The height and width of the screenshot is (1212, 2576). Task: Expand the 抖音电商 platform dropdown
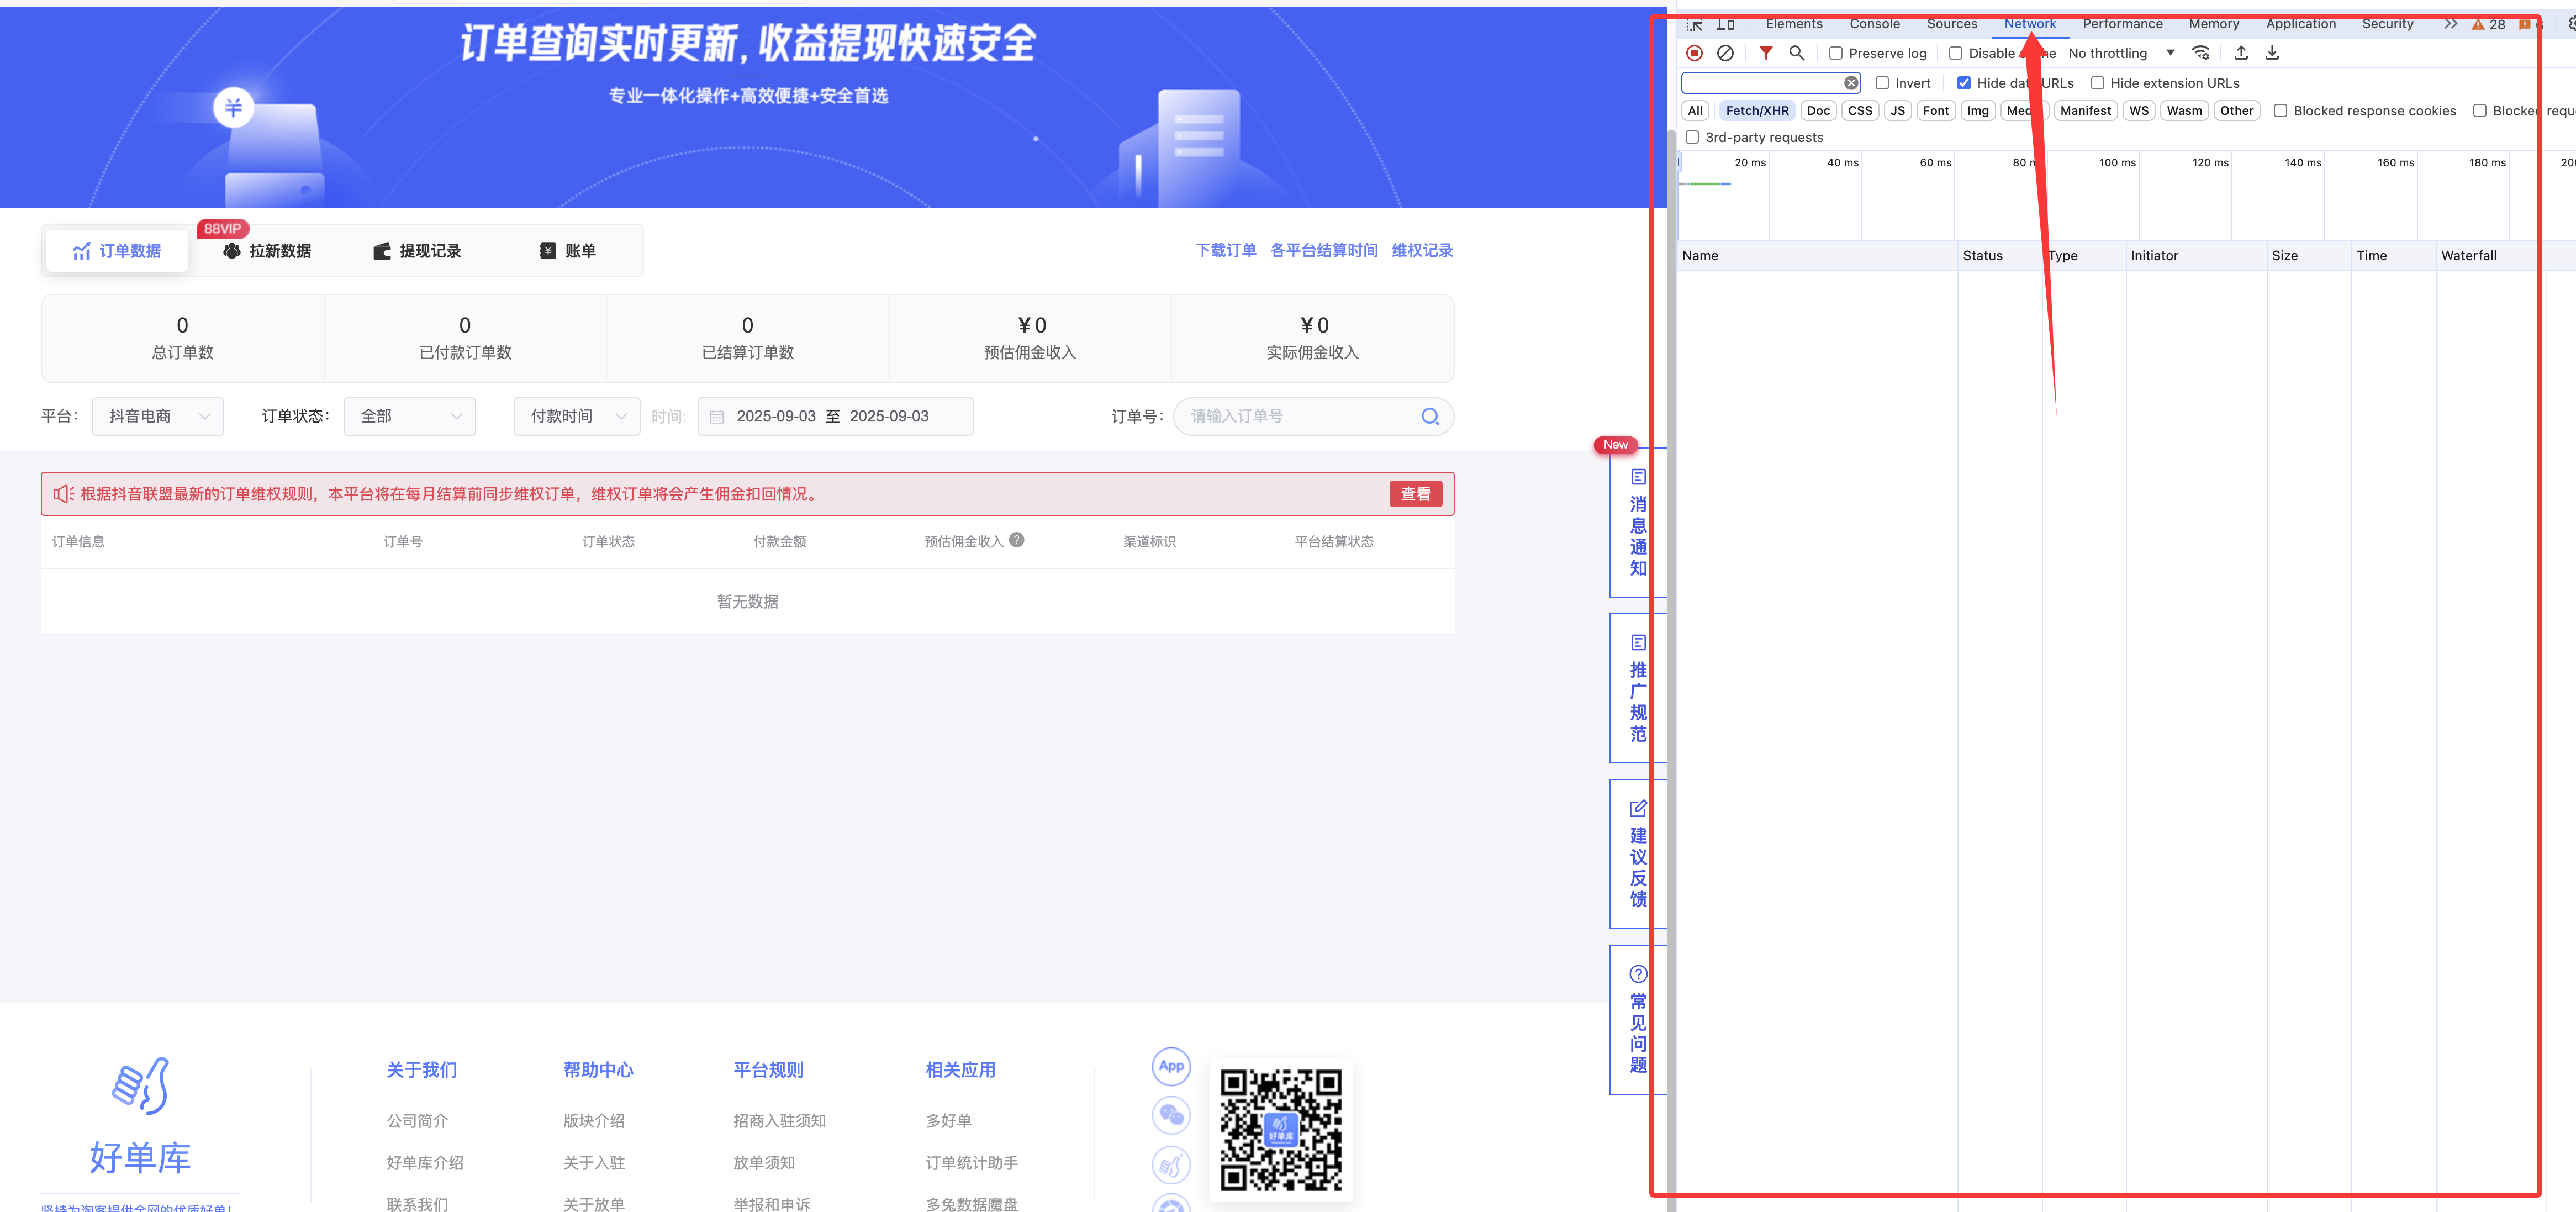(158, 416)
